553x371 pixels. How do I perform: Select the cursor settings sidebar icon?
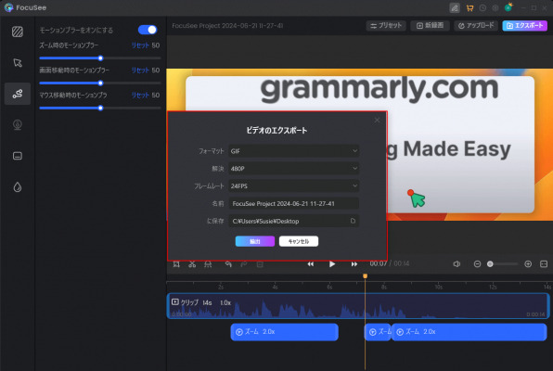[18, 63]
